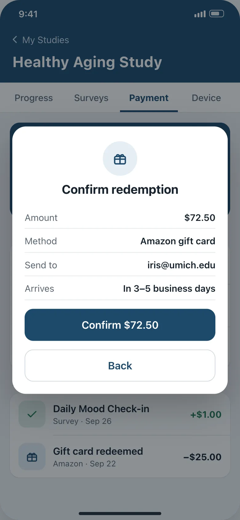Click the green checkmark icon for Daily Mood Check-in
Image resolution: width=240 pixels, height=520 pixels.
pyautogui.click(x=32, y=414)
